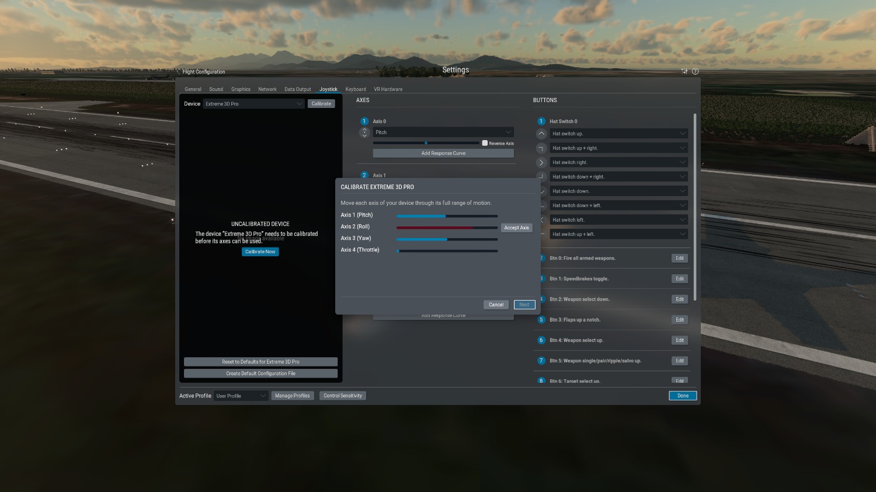Open the Pitch axis assignment dropdown

coord(443,132)
